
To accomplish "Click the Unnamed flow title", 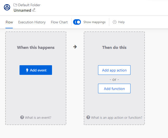I will click(x=22, y=10).
